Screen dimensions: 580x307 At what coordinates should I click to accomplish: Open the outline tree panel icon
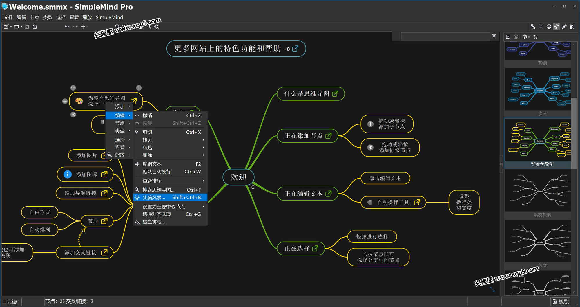tap(533, 27)
